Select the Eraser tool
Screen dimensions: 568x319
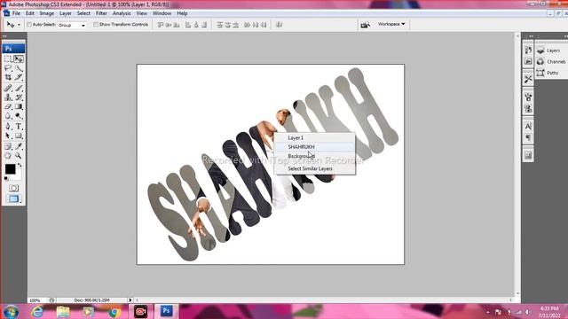(x=8, y=106)
